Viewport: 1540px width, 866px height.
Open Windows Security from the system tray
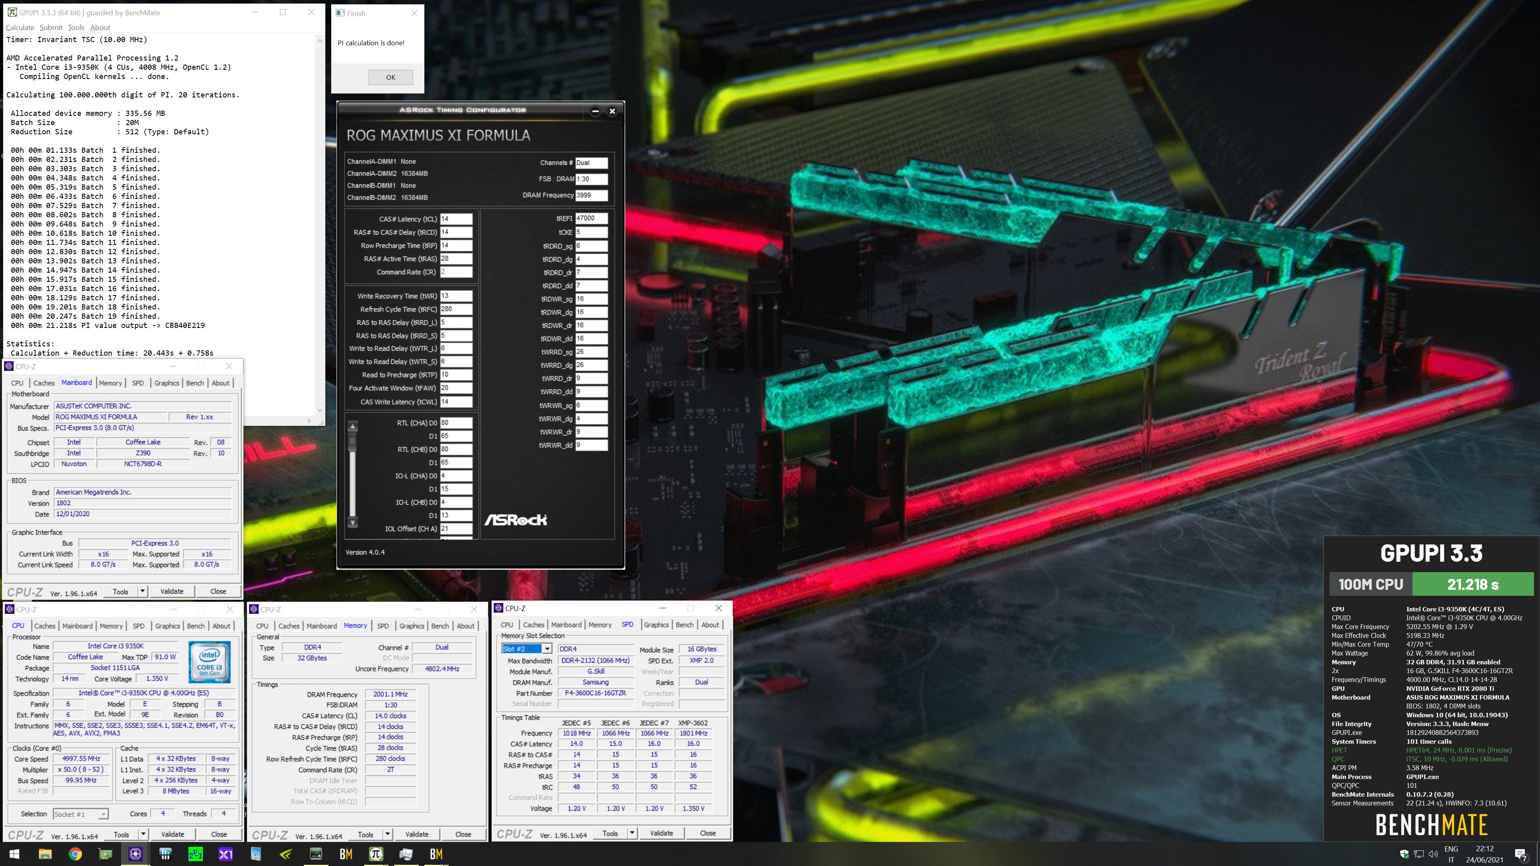[1404, 854]
